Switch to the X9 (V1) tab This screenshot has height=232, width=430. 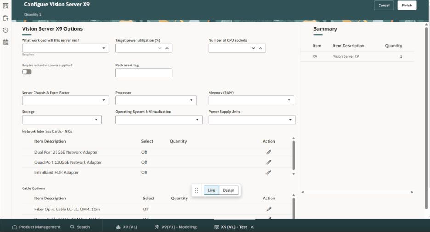[x=127, y=227]
